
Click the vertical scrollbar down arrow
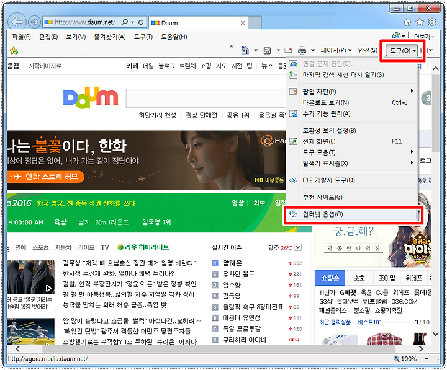tap(436, 334)
